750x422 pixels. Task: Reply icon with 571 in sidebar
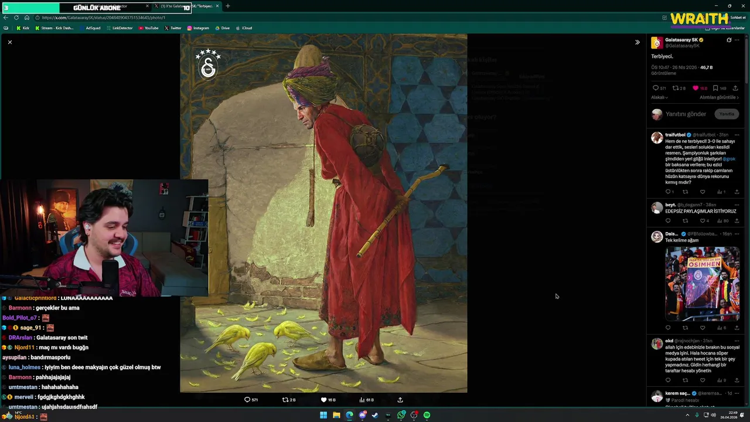pyautogui.click(x=656, y=88)
